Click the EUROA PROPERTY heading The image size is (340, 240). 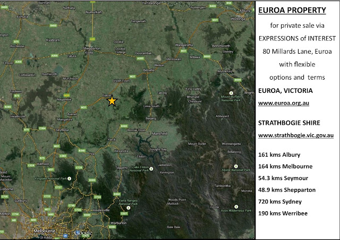(292, 10)
